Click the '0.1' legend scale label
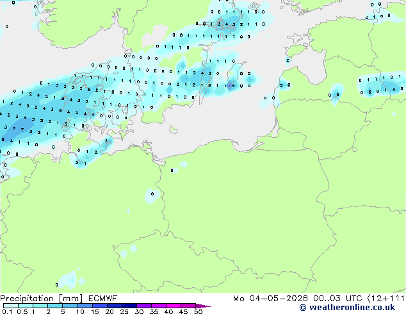This screenshot has width=406, height=314. [x=7, y=311]
